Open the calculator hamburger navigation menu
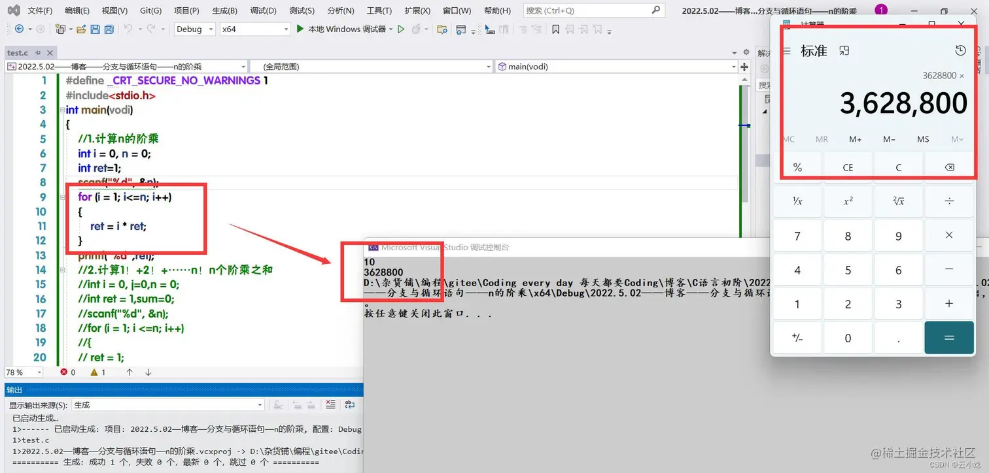The image size is (989, 473). pyautogui.click(x=787, y=50)
